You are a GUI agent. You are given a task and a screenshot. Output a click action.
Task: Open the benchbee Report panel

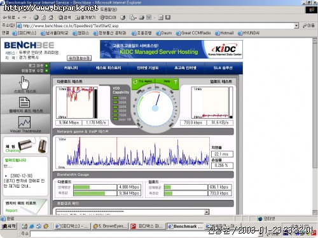point(25,207)
